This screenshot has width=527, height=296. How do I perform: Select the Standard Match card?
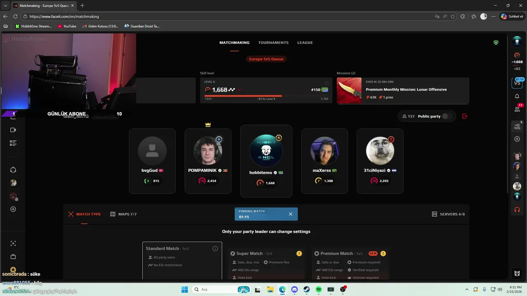pyautogui.click(x=182, y=261)
